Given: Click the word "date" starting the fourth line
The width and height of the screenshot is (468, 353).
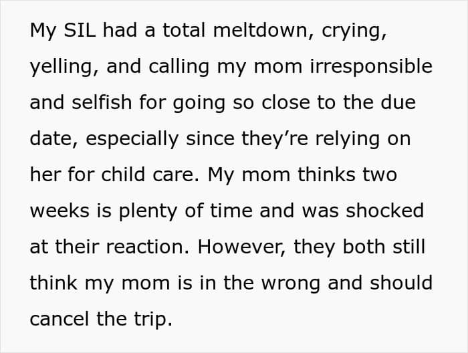Looking at the screenshot, I should point(52,139).
